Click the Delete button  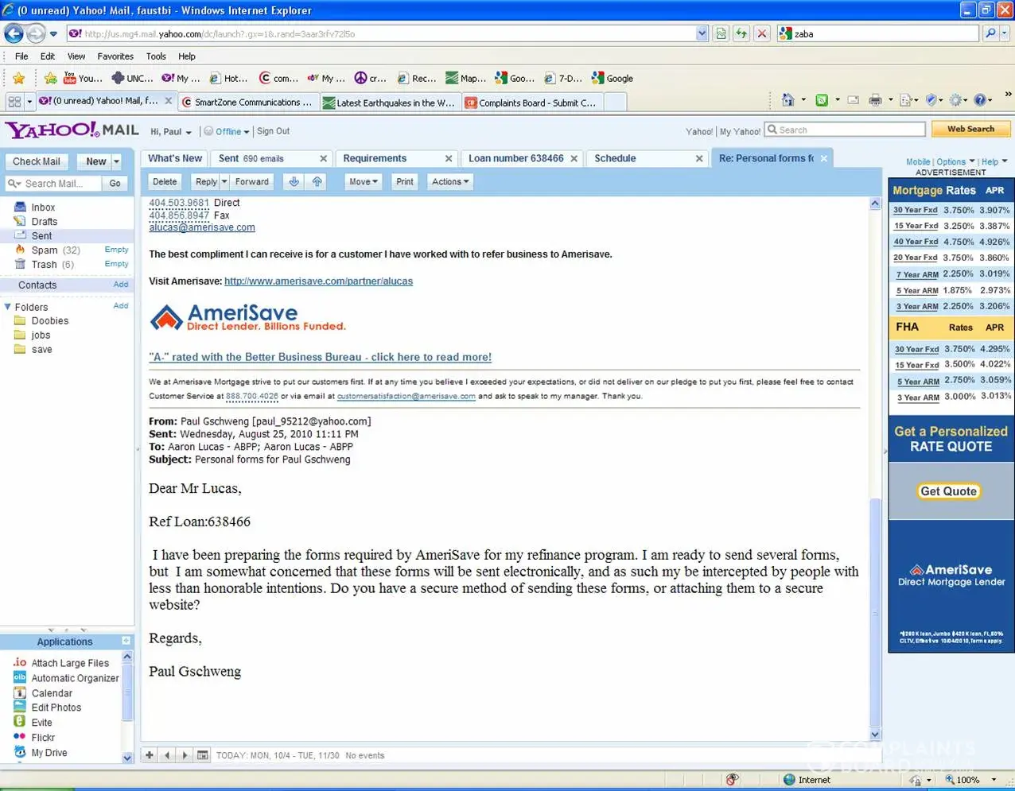165,181
